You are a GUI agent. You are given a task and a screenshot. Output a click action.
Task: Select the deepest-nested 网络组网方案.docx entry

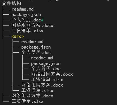tap(52, 74)
